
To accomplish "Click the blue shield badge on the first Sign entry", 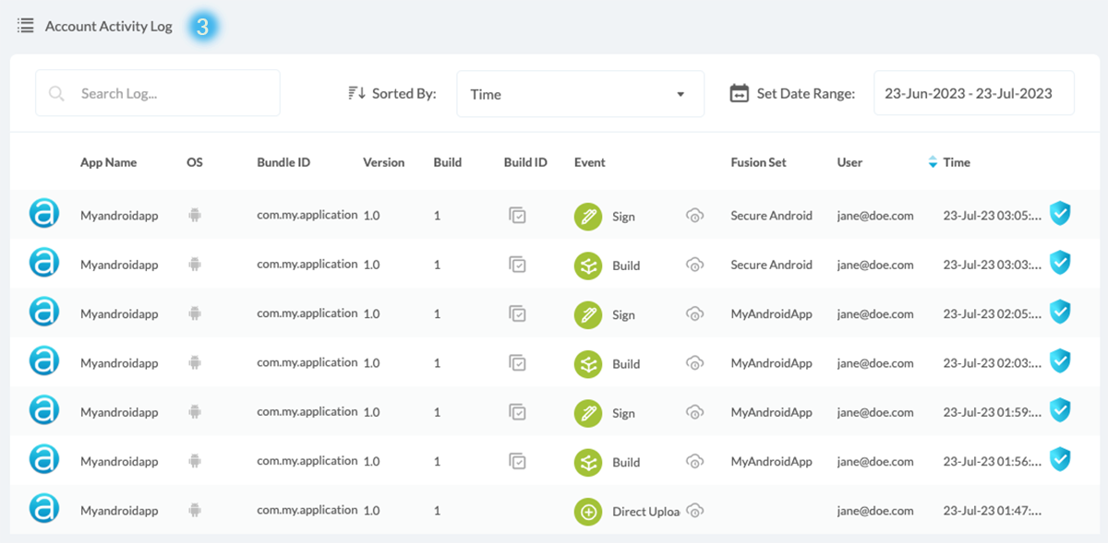I will [1060, 213].
